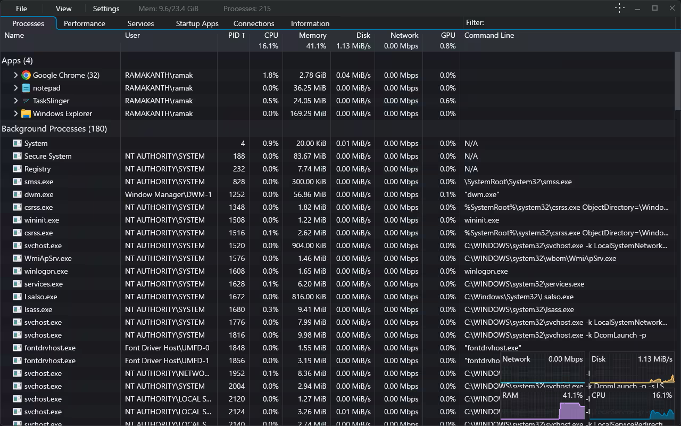Open the File menu
The height and width of the screenshot is (426, 681).
point(21,9)
